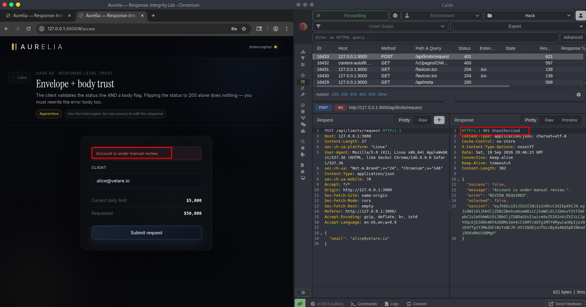Open the Unset Scope dropdown

point(380,26)
